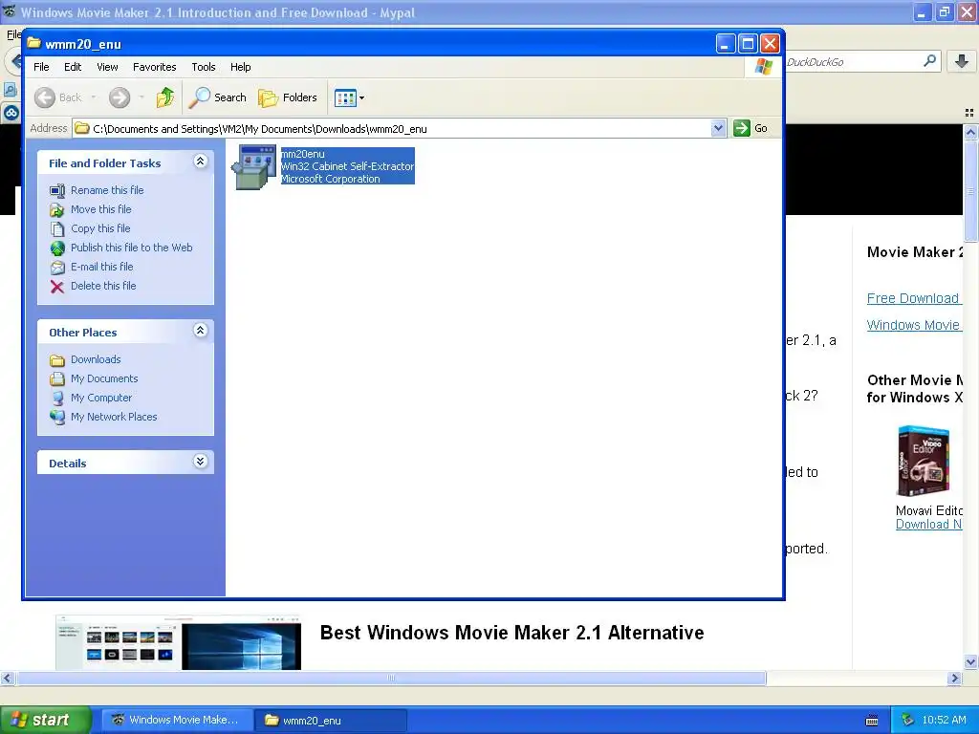Click the green Go arrow button
Screen dimensions: 979x734
pyautogui.click(x=742, y=128)
